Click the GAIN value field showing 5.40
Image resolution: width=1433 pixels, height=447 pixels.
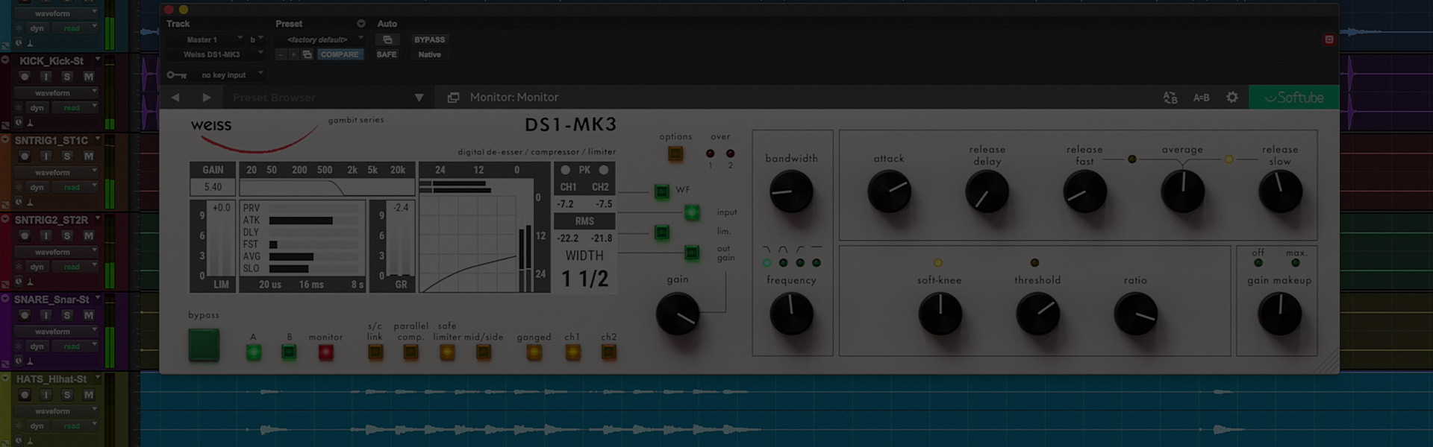tap(213, 187)
